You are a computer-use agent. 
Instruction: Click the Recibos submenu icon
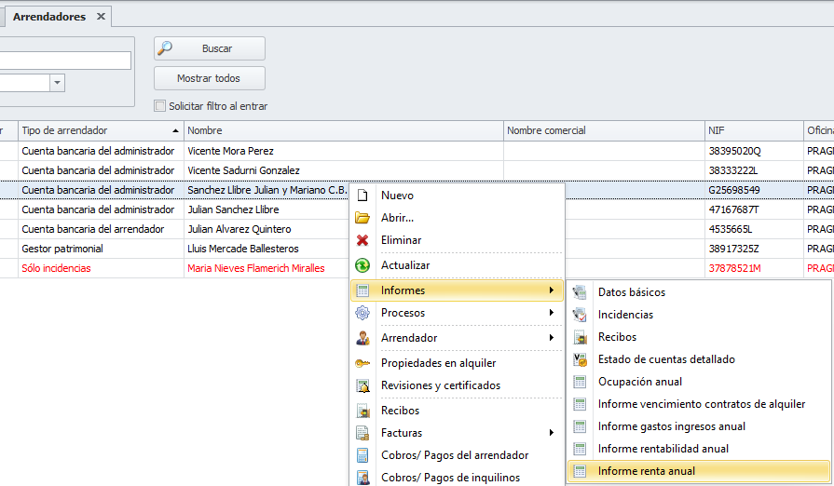click(x=580, y=337)
